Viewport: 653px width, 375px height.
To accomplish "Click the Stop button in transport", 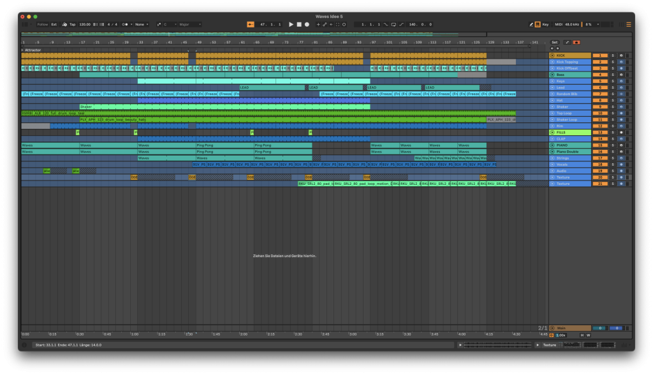I will [299, 24].
